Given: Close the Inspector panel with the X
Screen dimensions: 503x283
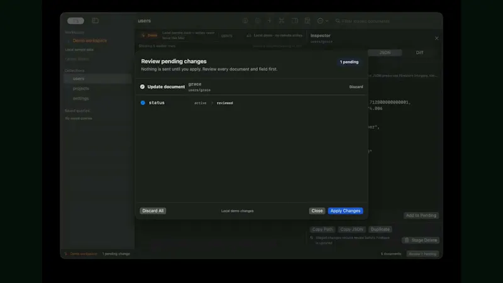Looking at the screenshot, I should tap(436, 38).
